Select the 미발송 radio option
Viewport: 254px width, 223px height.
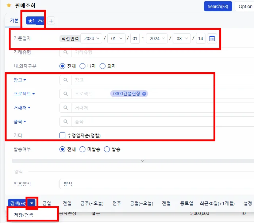coord(82,149)
